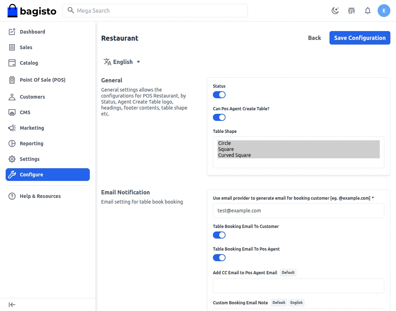This screenshot has width=396, height=311.
Task: Click the Dashboard chart icon
Action: [12, 31]
